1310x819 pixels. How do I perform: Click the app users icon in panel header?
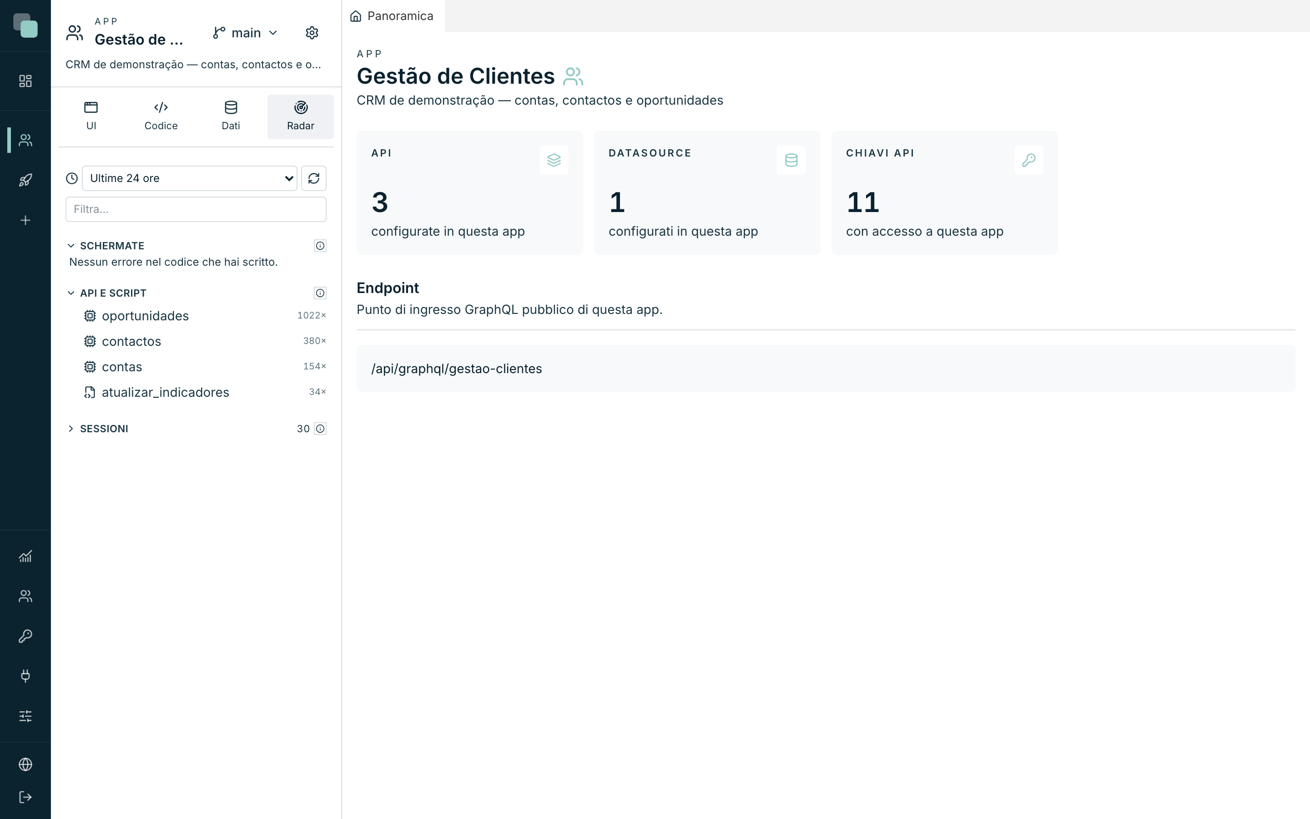[75, 33]
